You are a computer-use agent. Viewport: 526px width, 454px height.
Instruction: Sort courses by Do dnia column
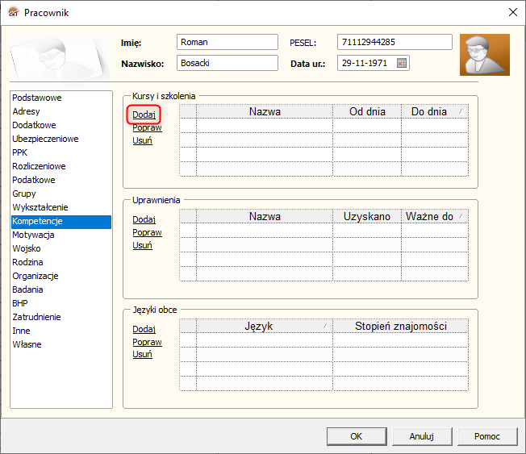(x=435, y=111)
